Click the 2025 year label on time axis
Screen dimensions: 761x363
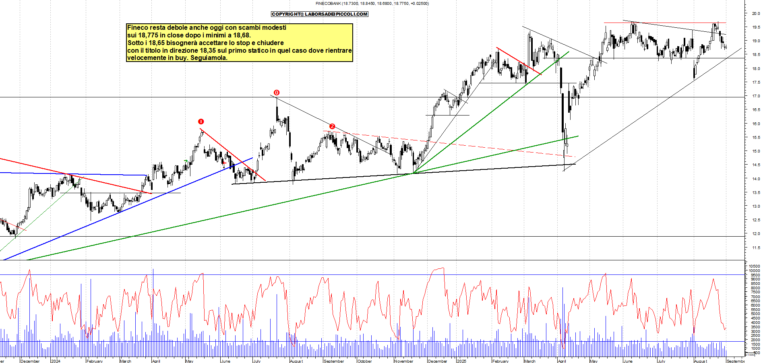click(x=462, y=361)
